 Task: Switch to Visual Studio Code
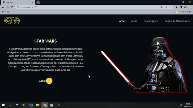(31, 105)
